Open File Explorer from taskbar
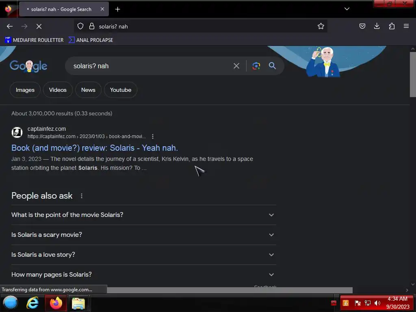This screenshot has width=416, height=312. coord(78,303)
